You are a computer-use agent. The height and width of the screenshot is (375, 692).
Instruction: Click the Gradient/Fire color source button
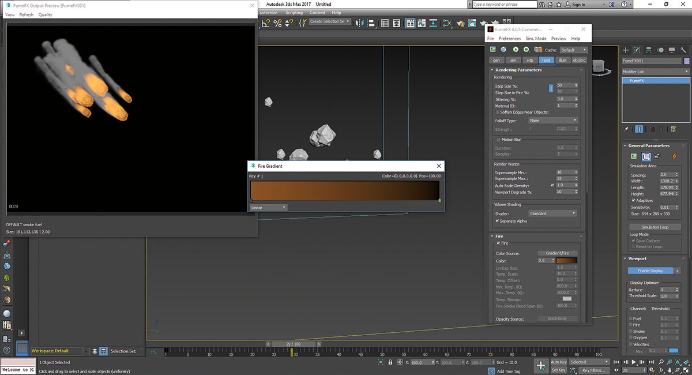558,253
